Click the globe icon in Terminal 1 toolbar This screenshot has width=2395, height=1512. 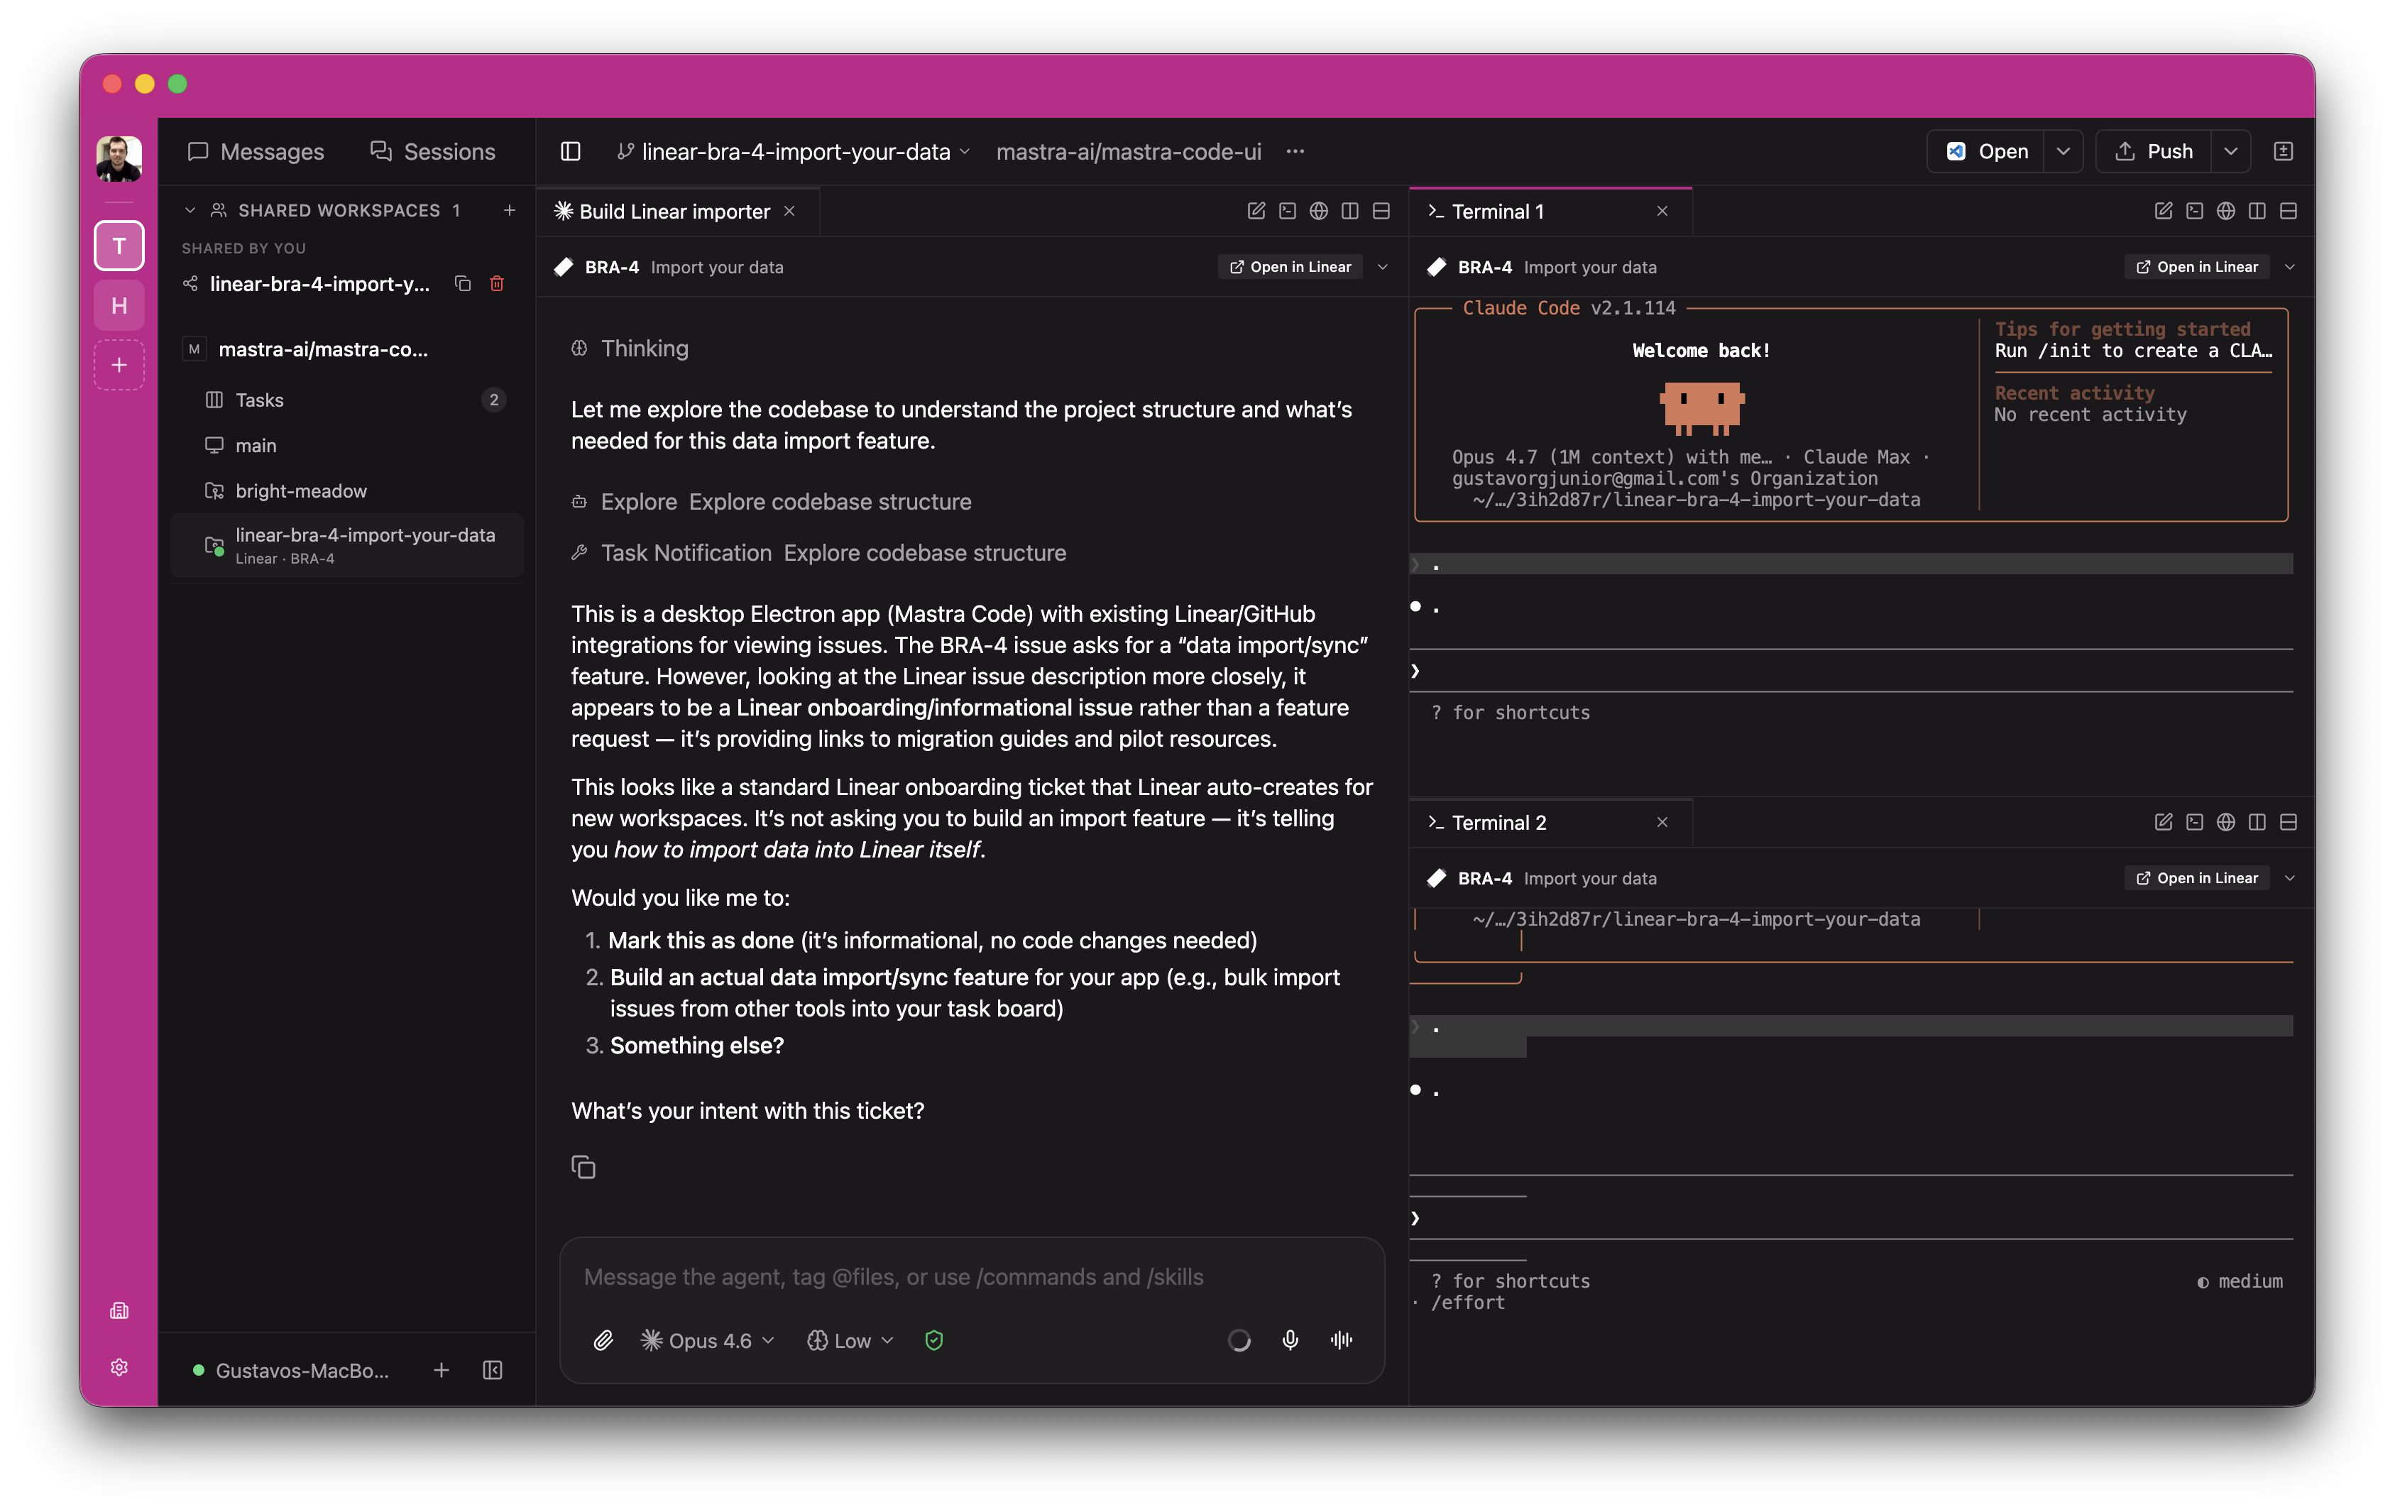pyautogui.click(x=2226, y=211)
